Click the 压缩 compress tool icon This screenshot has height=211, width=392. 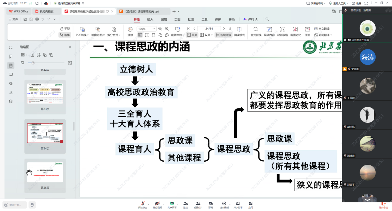click(307, 29)
